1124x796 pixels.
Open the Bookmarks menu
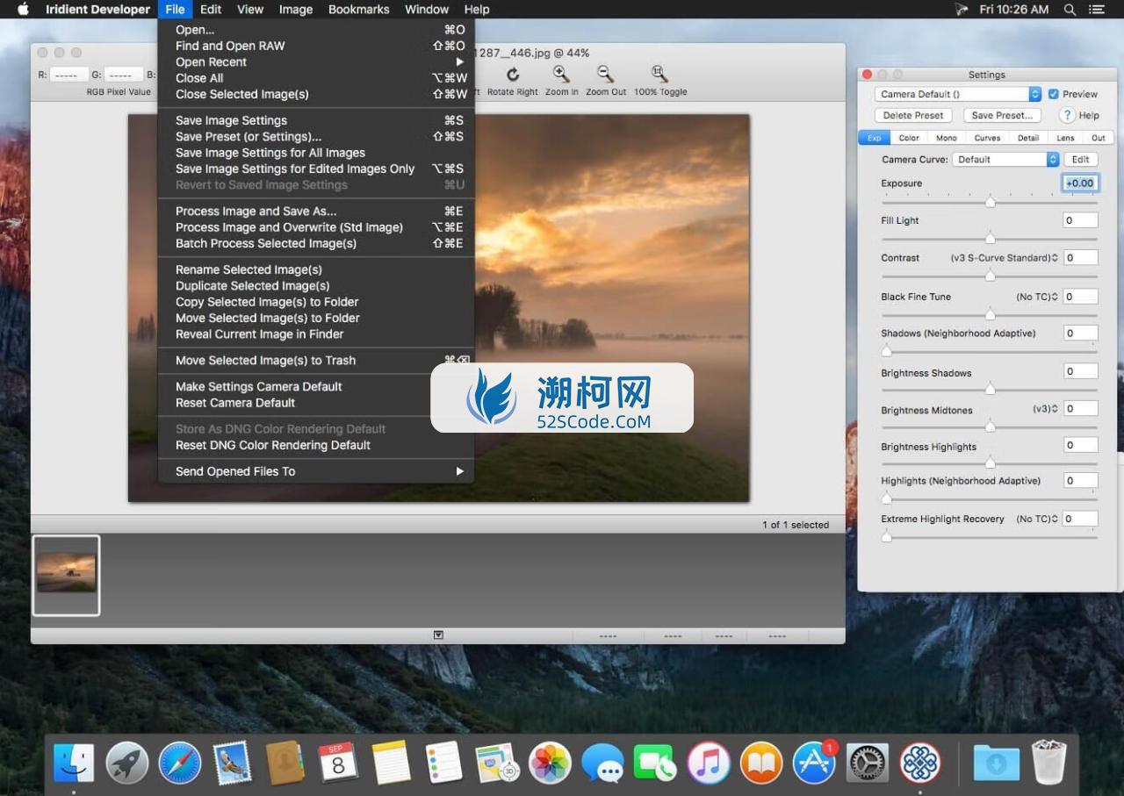point(358,10)
